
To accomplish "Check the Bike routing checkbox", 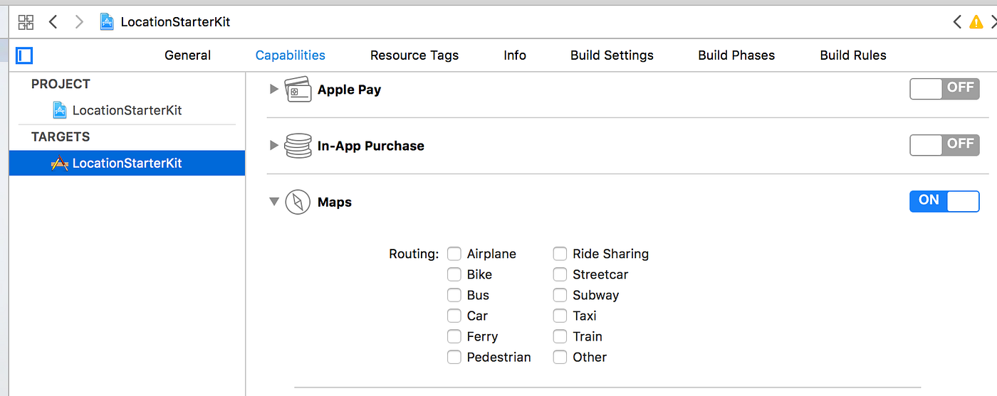I will click(x=454, y=274).
